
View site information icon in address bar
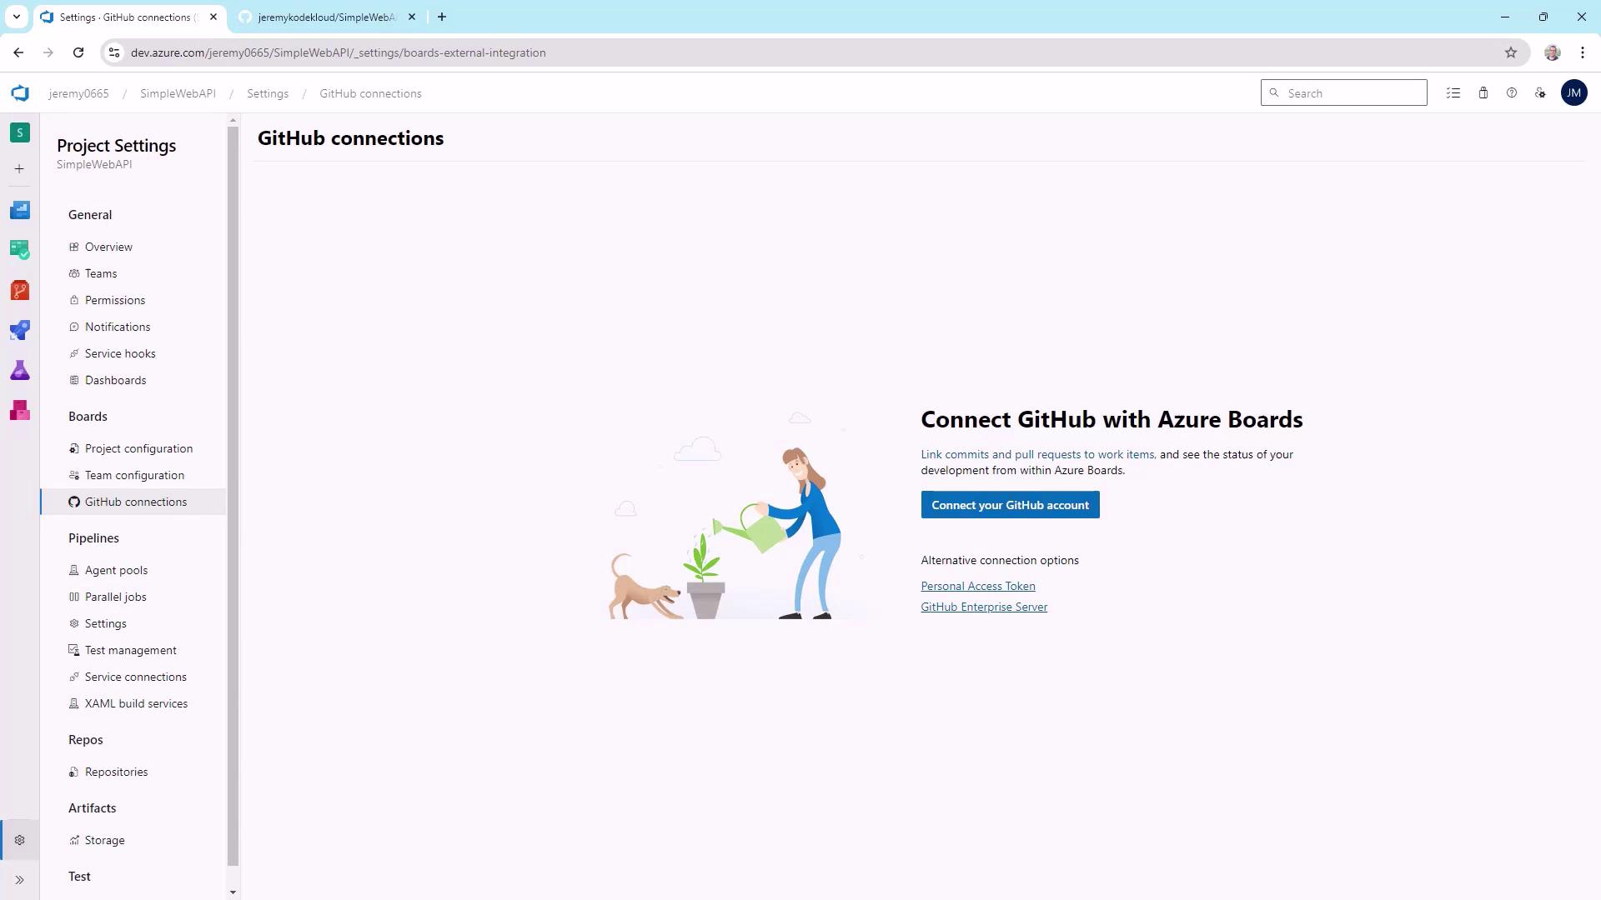coord(114,52)
